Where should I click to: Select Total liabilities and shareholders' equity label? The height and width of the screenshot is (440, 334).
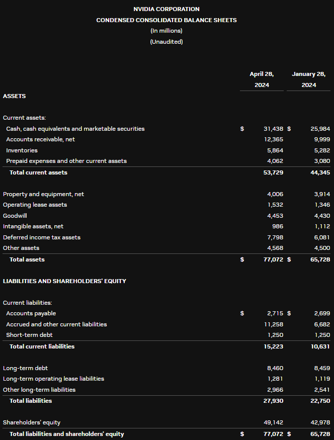[67, 434]
